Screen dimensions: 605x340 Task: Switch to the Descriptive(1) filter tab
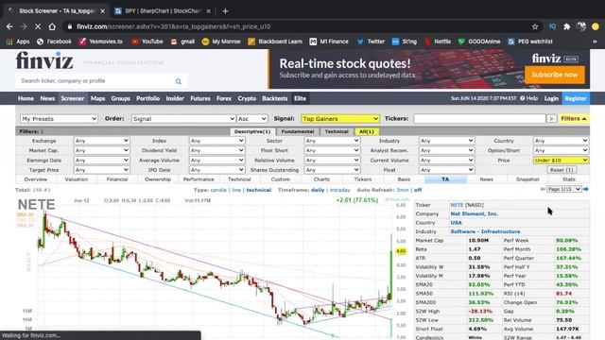tap(252, 131)
